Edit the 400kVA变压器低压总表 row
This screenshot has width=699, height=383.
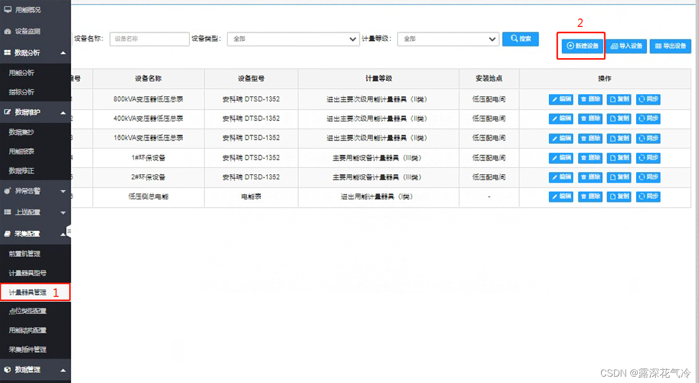pos(561,119)
